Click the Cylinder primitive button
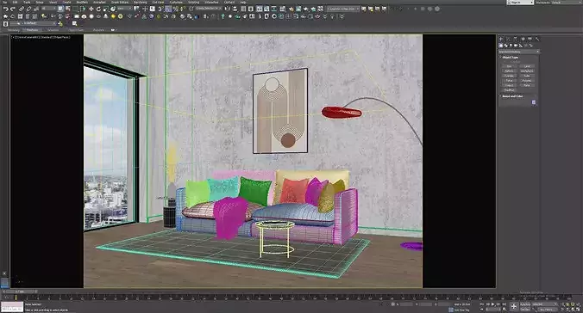583x313 pixels. 509,76
